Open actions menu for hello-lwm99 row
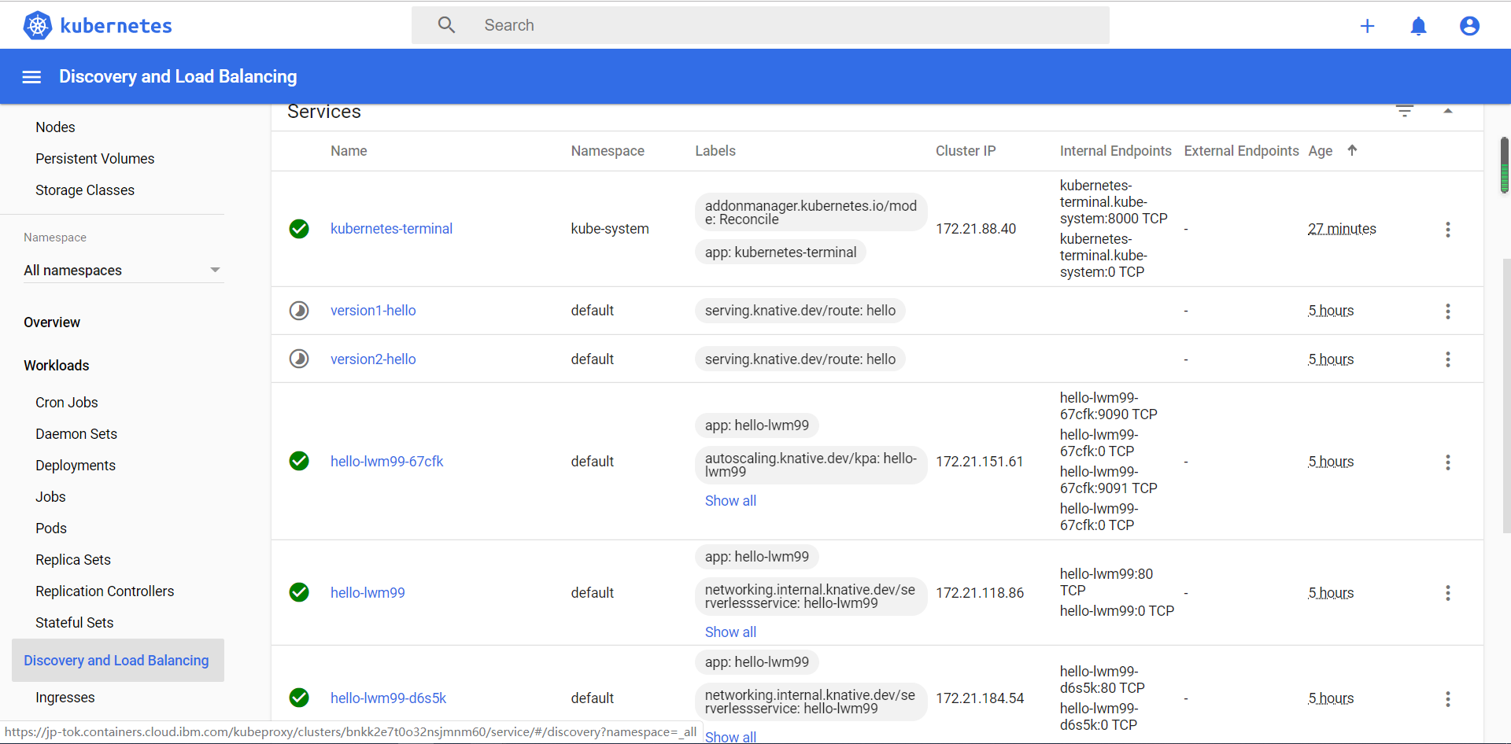The height and width of the screenshot is (744, 1511). [1447, 593]
